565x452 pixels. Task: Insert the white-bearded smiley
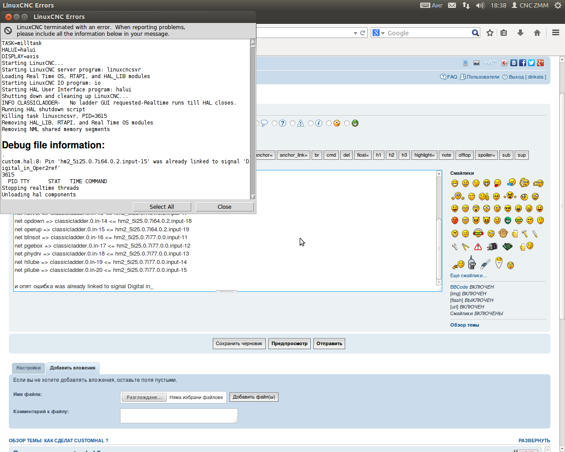(499, 263)
